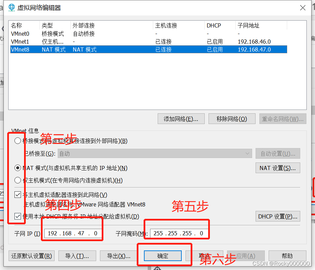Screen dimensions: 315x270
Task: Close the 虚拟网络编辑器 dialog
Action: point(303,8)
